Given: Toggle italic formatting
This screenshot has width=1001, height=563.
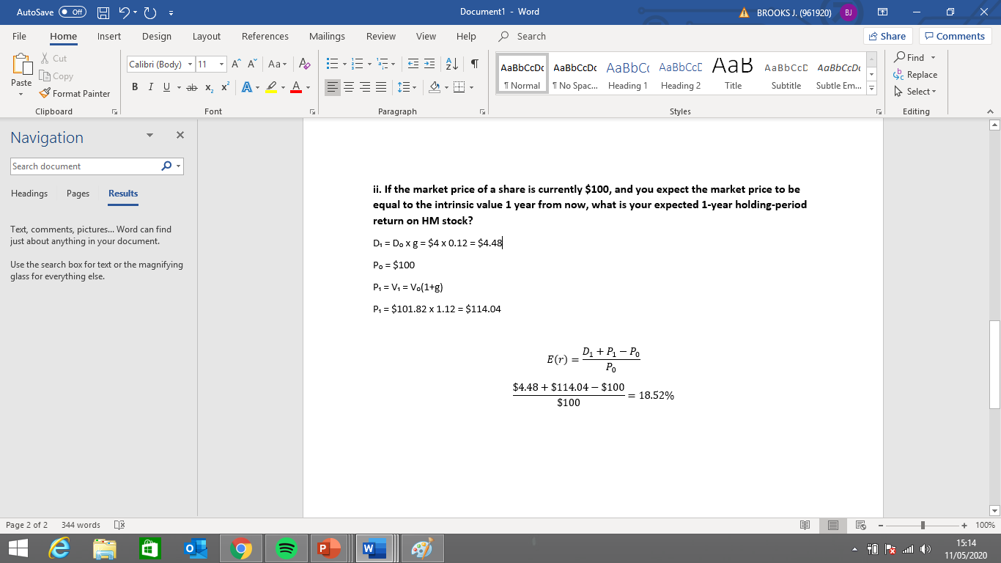Looking at the screenshot, I should click(x=149, y=87).
